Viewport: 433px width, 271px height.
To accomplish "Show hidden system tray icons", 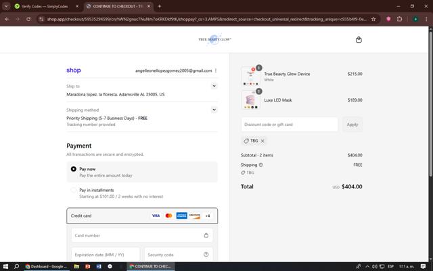I will click(367, 266).
